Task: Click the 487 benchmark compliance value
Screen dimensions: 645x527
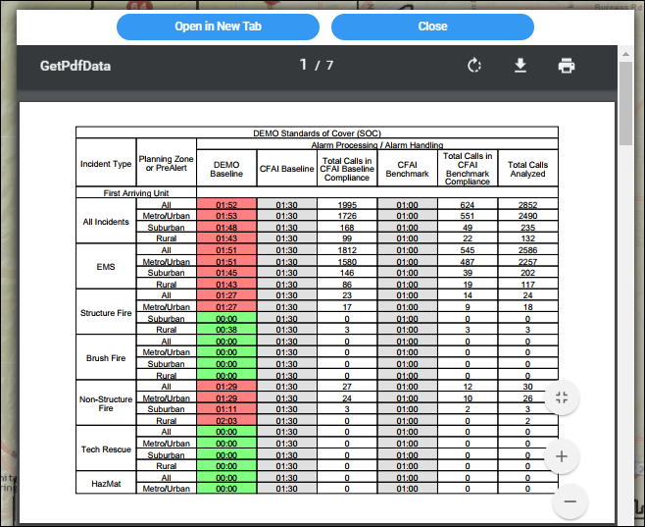Action: pos(468,261)
